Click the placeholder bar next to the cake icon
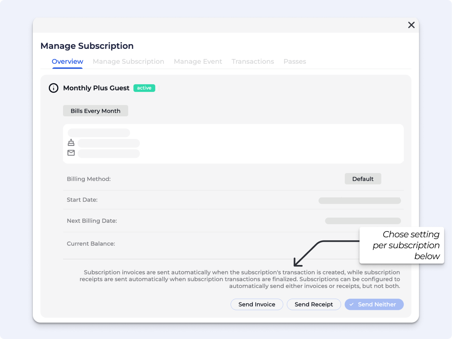This screenshot has width=452, height=339. (109, 143)
